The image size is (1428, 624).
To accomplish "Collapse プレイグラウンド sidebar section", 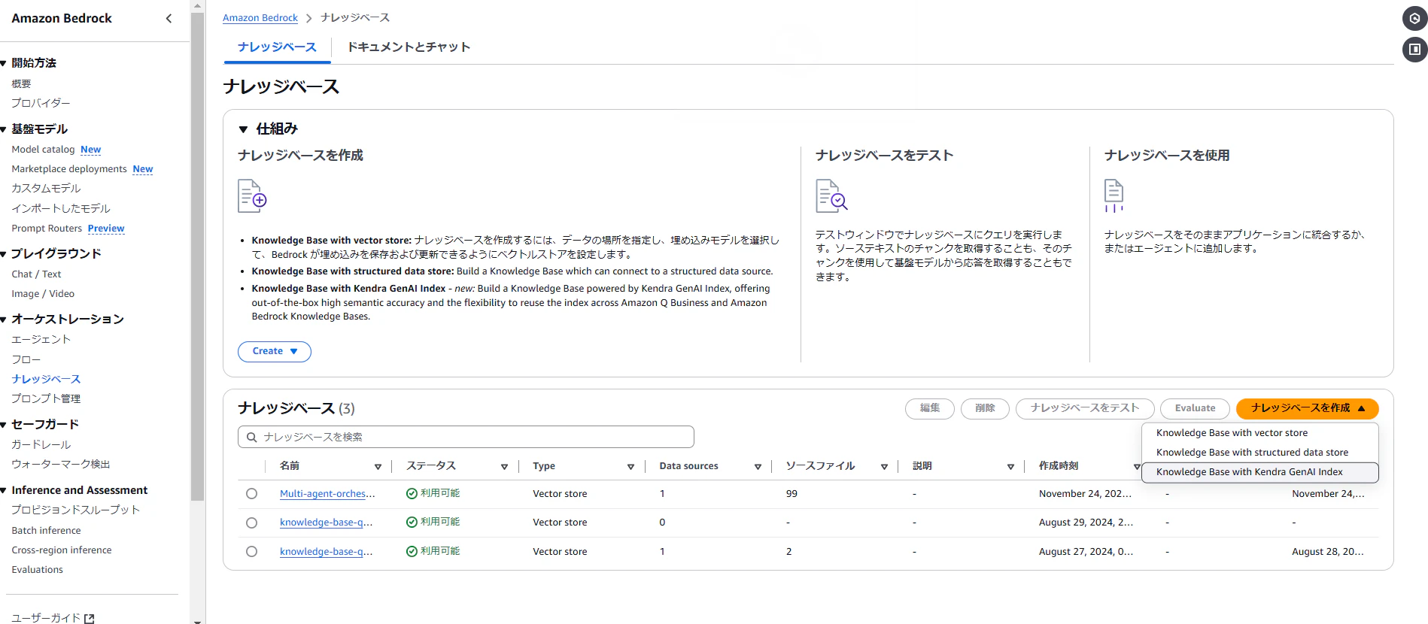I will pyautogui.click(x=4, y=254).
